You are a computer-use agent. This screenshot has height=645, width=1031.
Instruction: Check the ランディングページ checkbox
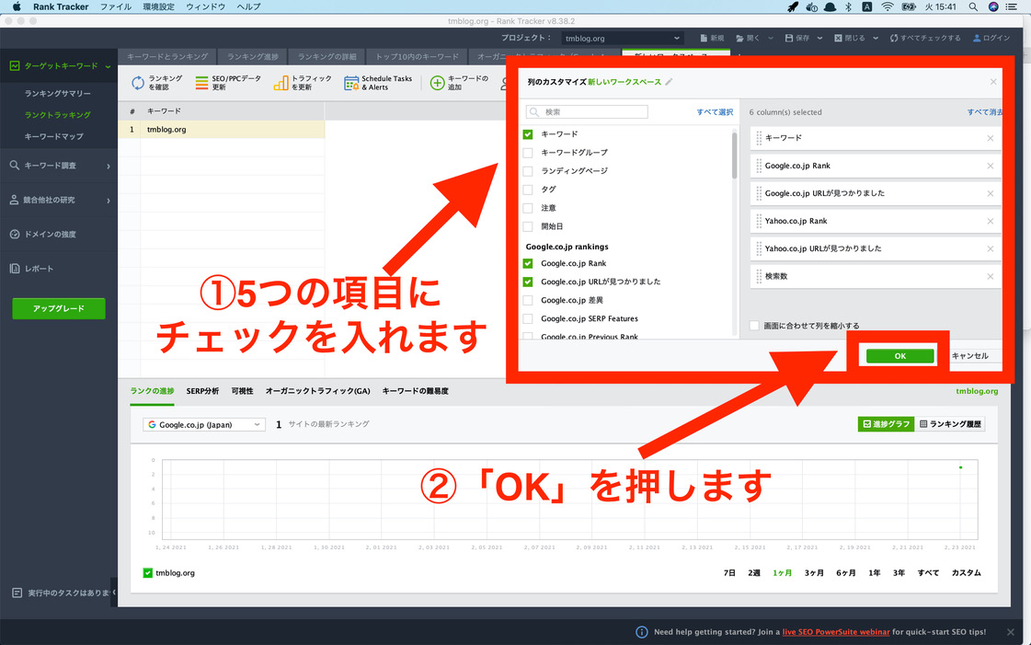click(x=527, y=171)
